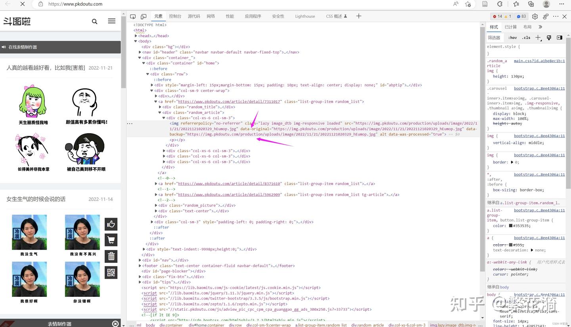Add this page to favorites with the star icon
571x327 pixels.
coord(468,4)
